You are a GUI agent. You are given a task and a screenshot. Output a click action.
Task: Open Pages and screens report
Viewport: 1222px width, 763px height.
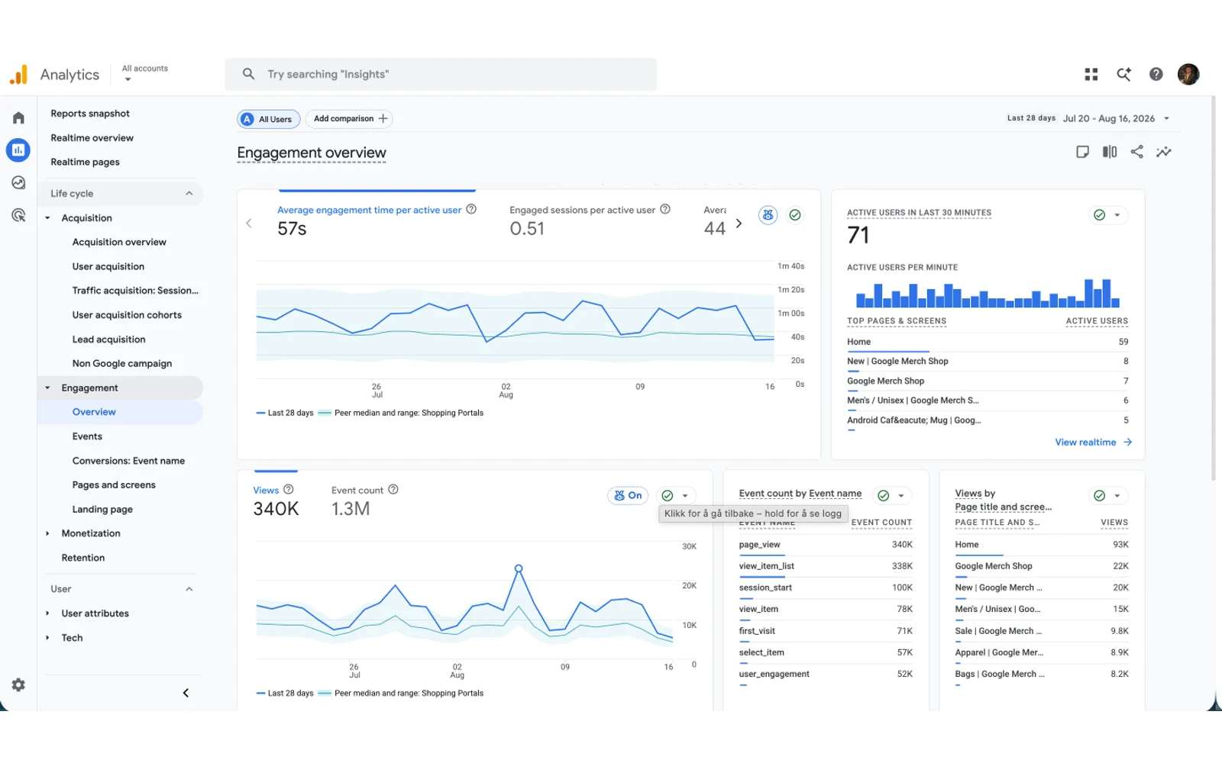114,485
